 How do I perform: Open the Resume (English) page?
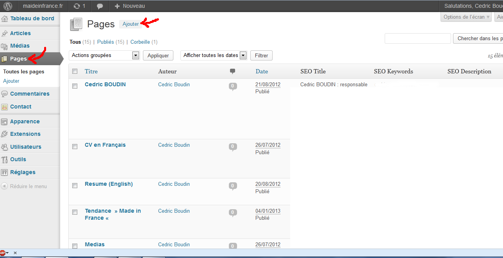(109, 184)
